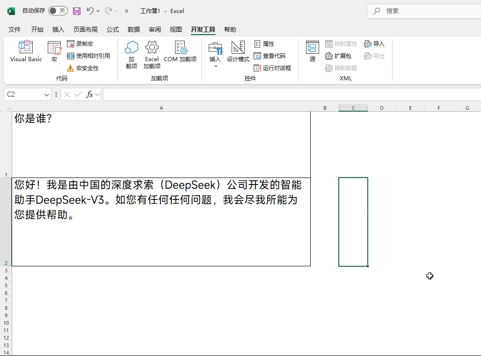Click the 保存 icon in quick access toolbar
This screenshot has width=481, height=356.
coord(76,11)
